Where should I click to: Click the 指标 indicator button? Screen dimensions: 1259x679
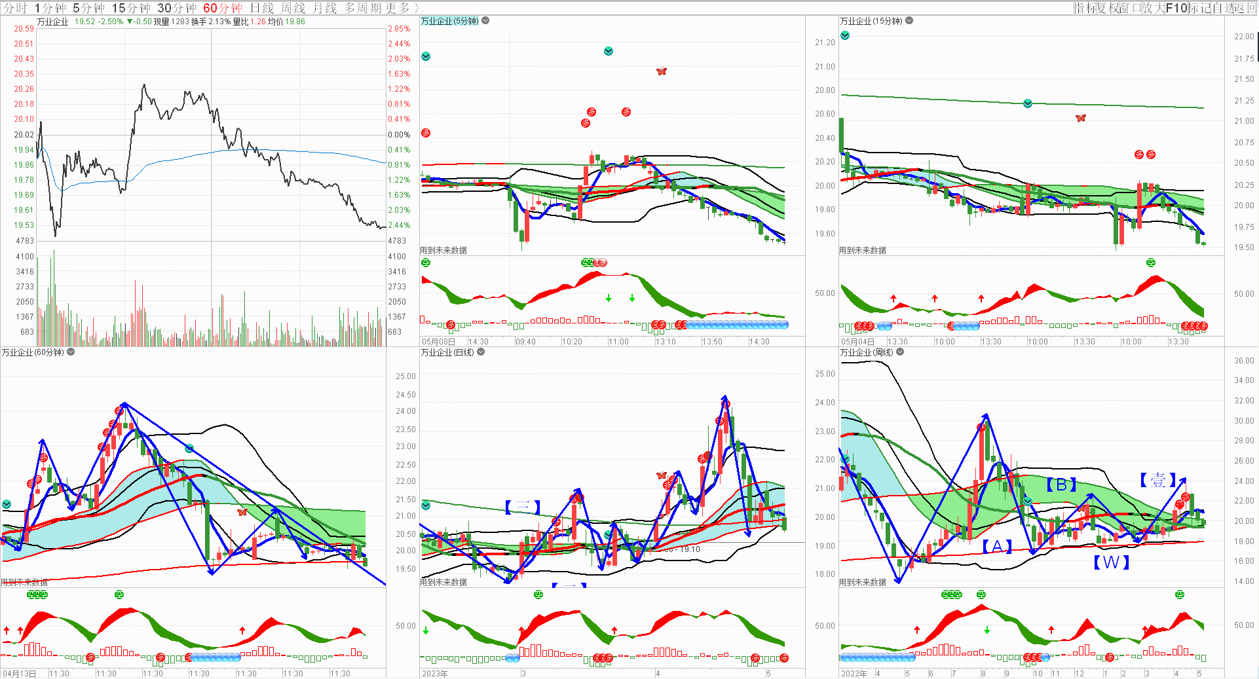point(1085,8)
